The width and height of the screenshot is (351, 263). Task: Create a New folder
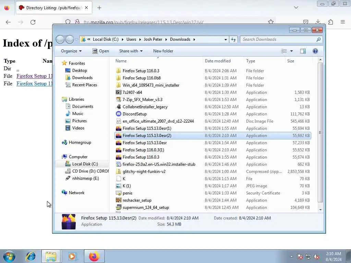tap(163, 51)
